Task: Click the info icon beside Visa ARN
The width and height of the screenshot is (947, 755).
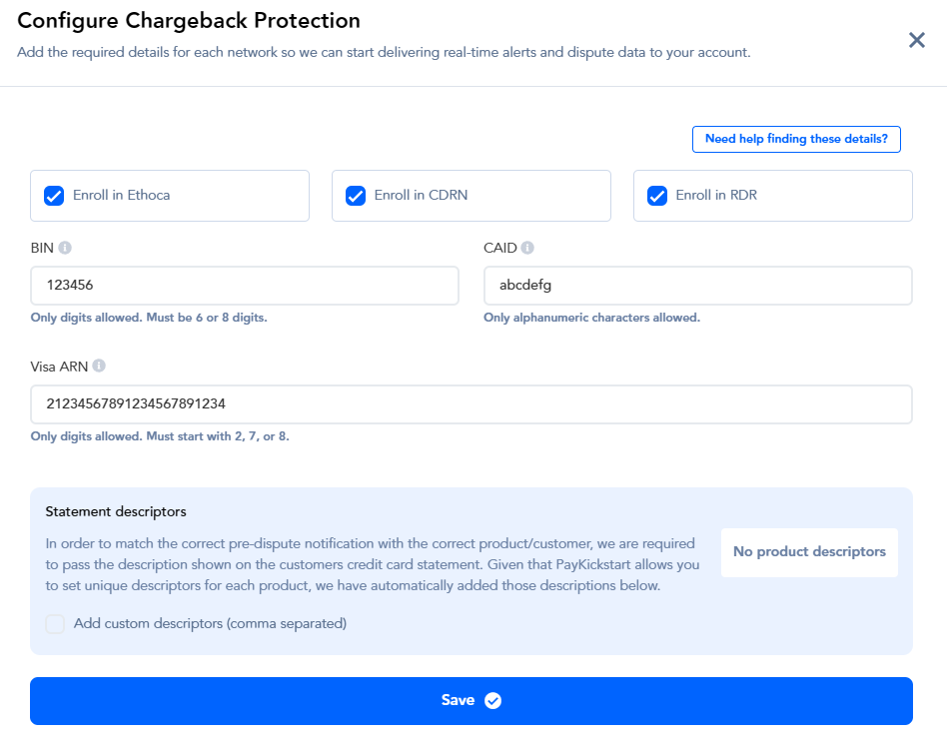Action: [x=99, y=367]
